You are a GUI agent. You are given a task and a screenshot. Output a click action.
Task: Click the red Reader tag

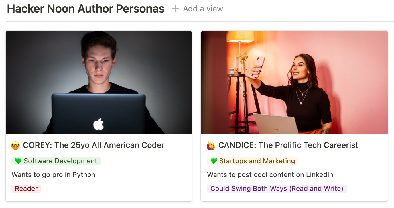pos(26,189)
